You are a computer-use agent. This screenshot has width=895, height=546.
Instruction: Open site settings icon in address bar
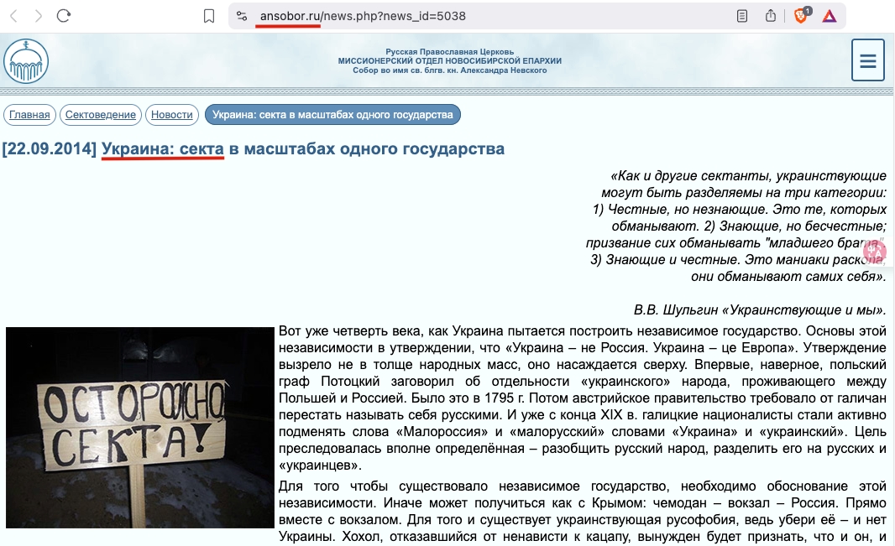pos(242,16)
